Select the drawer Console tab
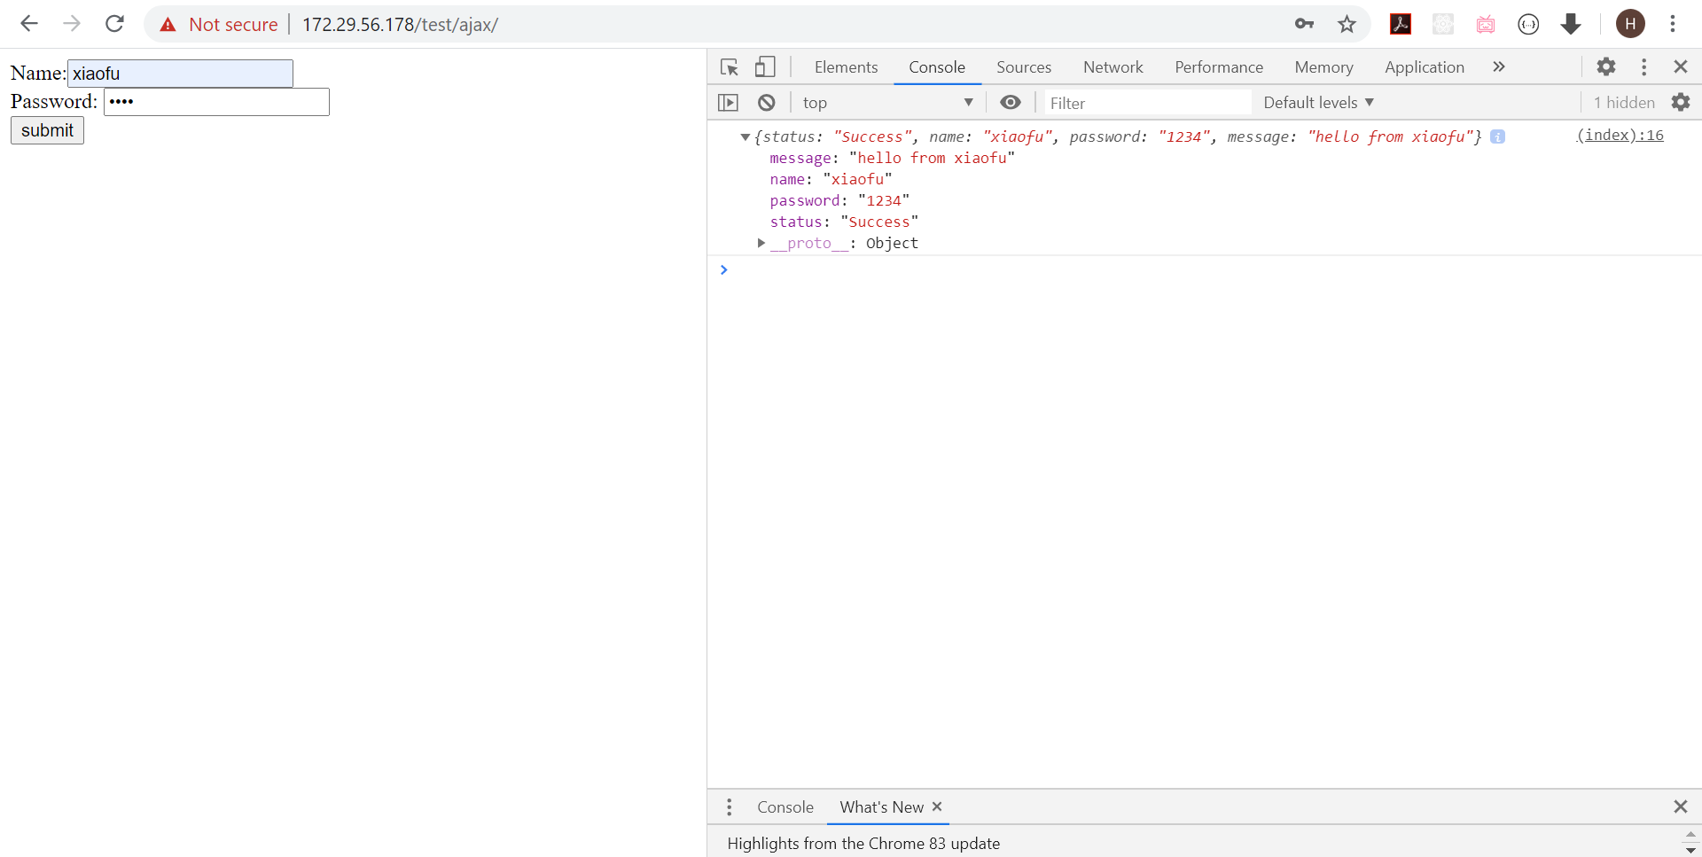1702x857 pixels. [785, 807]
